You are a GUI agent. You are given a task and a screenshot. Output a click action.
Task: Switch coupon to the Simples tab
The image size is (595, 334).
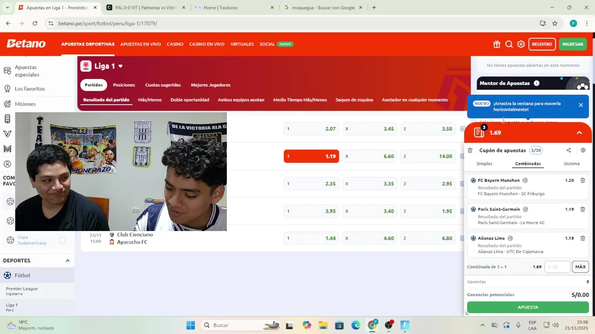click(484, 163)
